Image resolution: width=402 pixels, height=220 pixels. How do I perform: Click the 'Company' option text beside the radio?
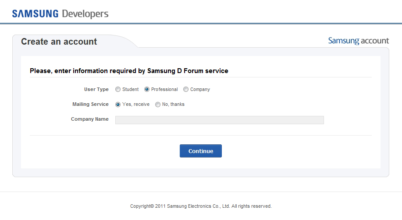click(x=200, y=90)
